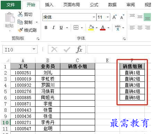This screenshot has width=152, height=134.
Task: Open the font size dropdown arrow
Action: (x=108, y=17)
